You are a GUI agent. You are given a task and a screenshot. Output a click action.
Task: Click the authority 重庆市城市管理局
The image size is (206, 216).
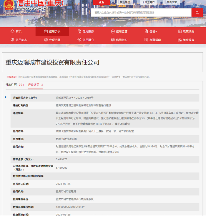(66, 192)
